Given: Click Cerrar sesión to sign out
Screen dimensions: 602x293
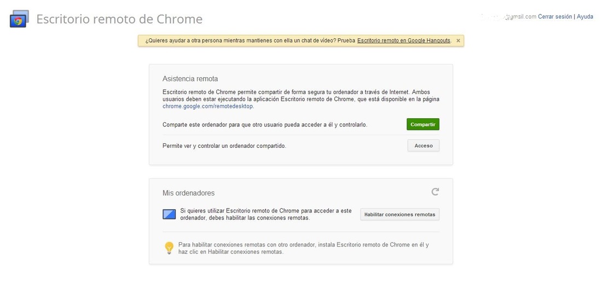Looking at the screenshot, I should [x=555, y=16].
